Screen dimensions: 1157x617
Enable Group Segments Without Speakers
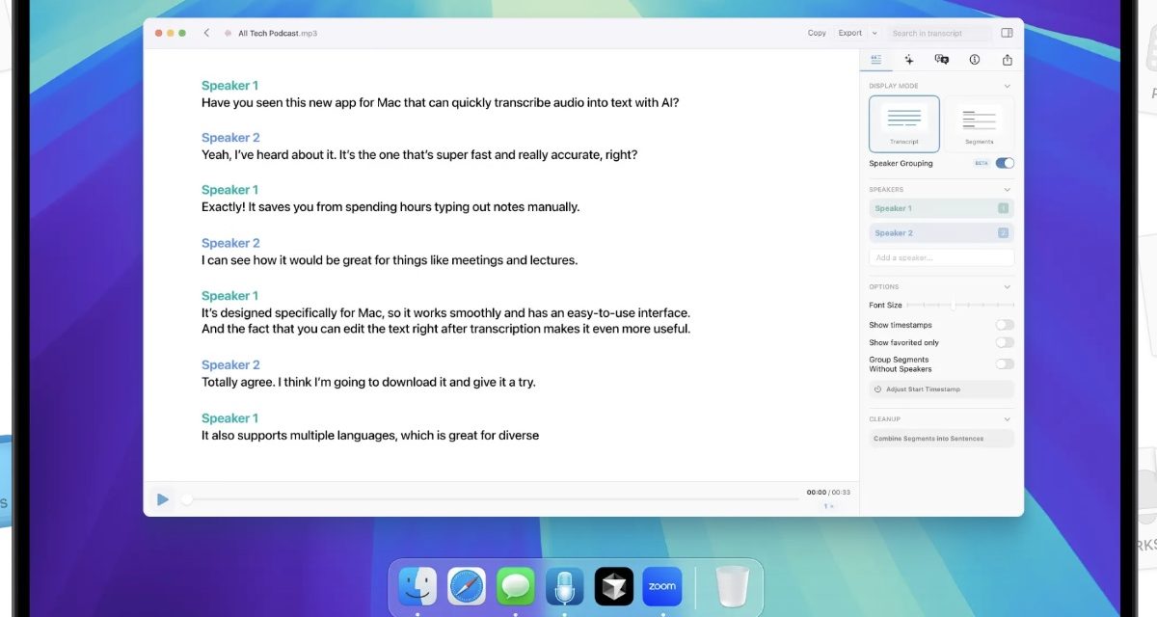pyautogui.click(x=1005, y=363)
